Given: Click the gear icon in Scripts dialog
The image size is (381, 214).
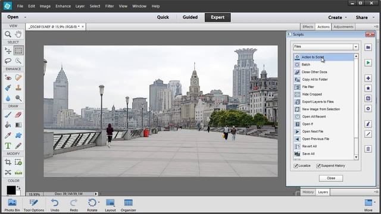Looking at the screenshot, I should coord(368,109).
